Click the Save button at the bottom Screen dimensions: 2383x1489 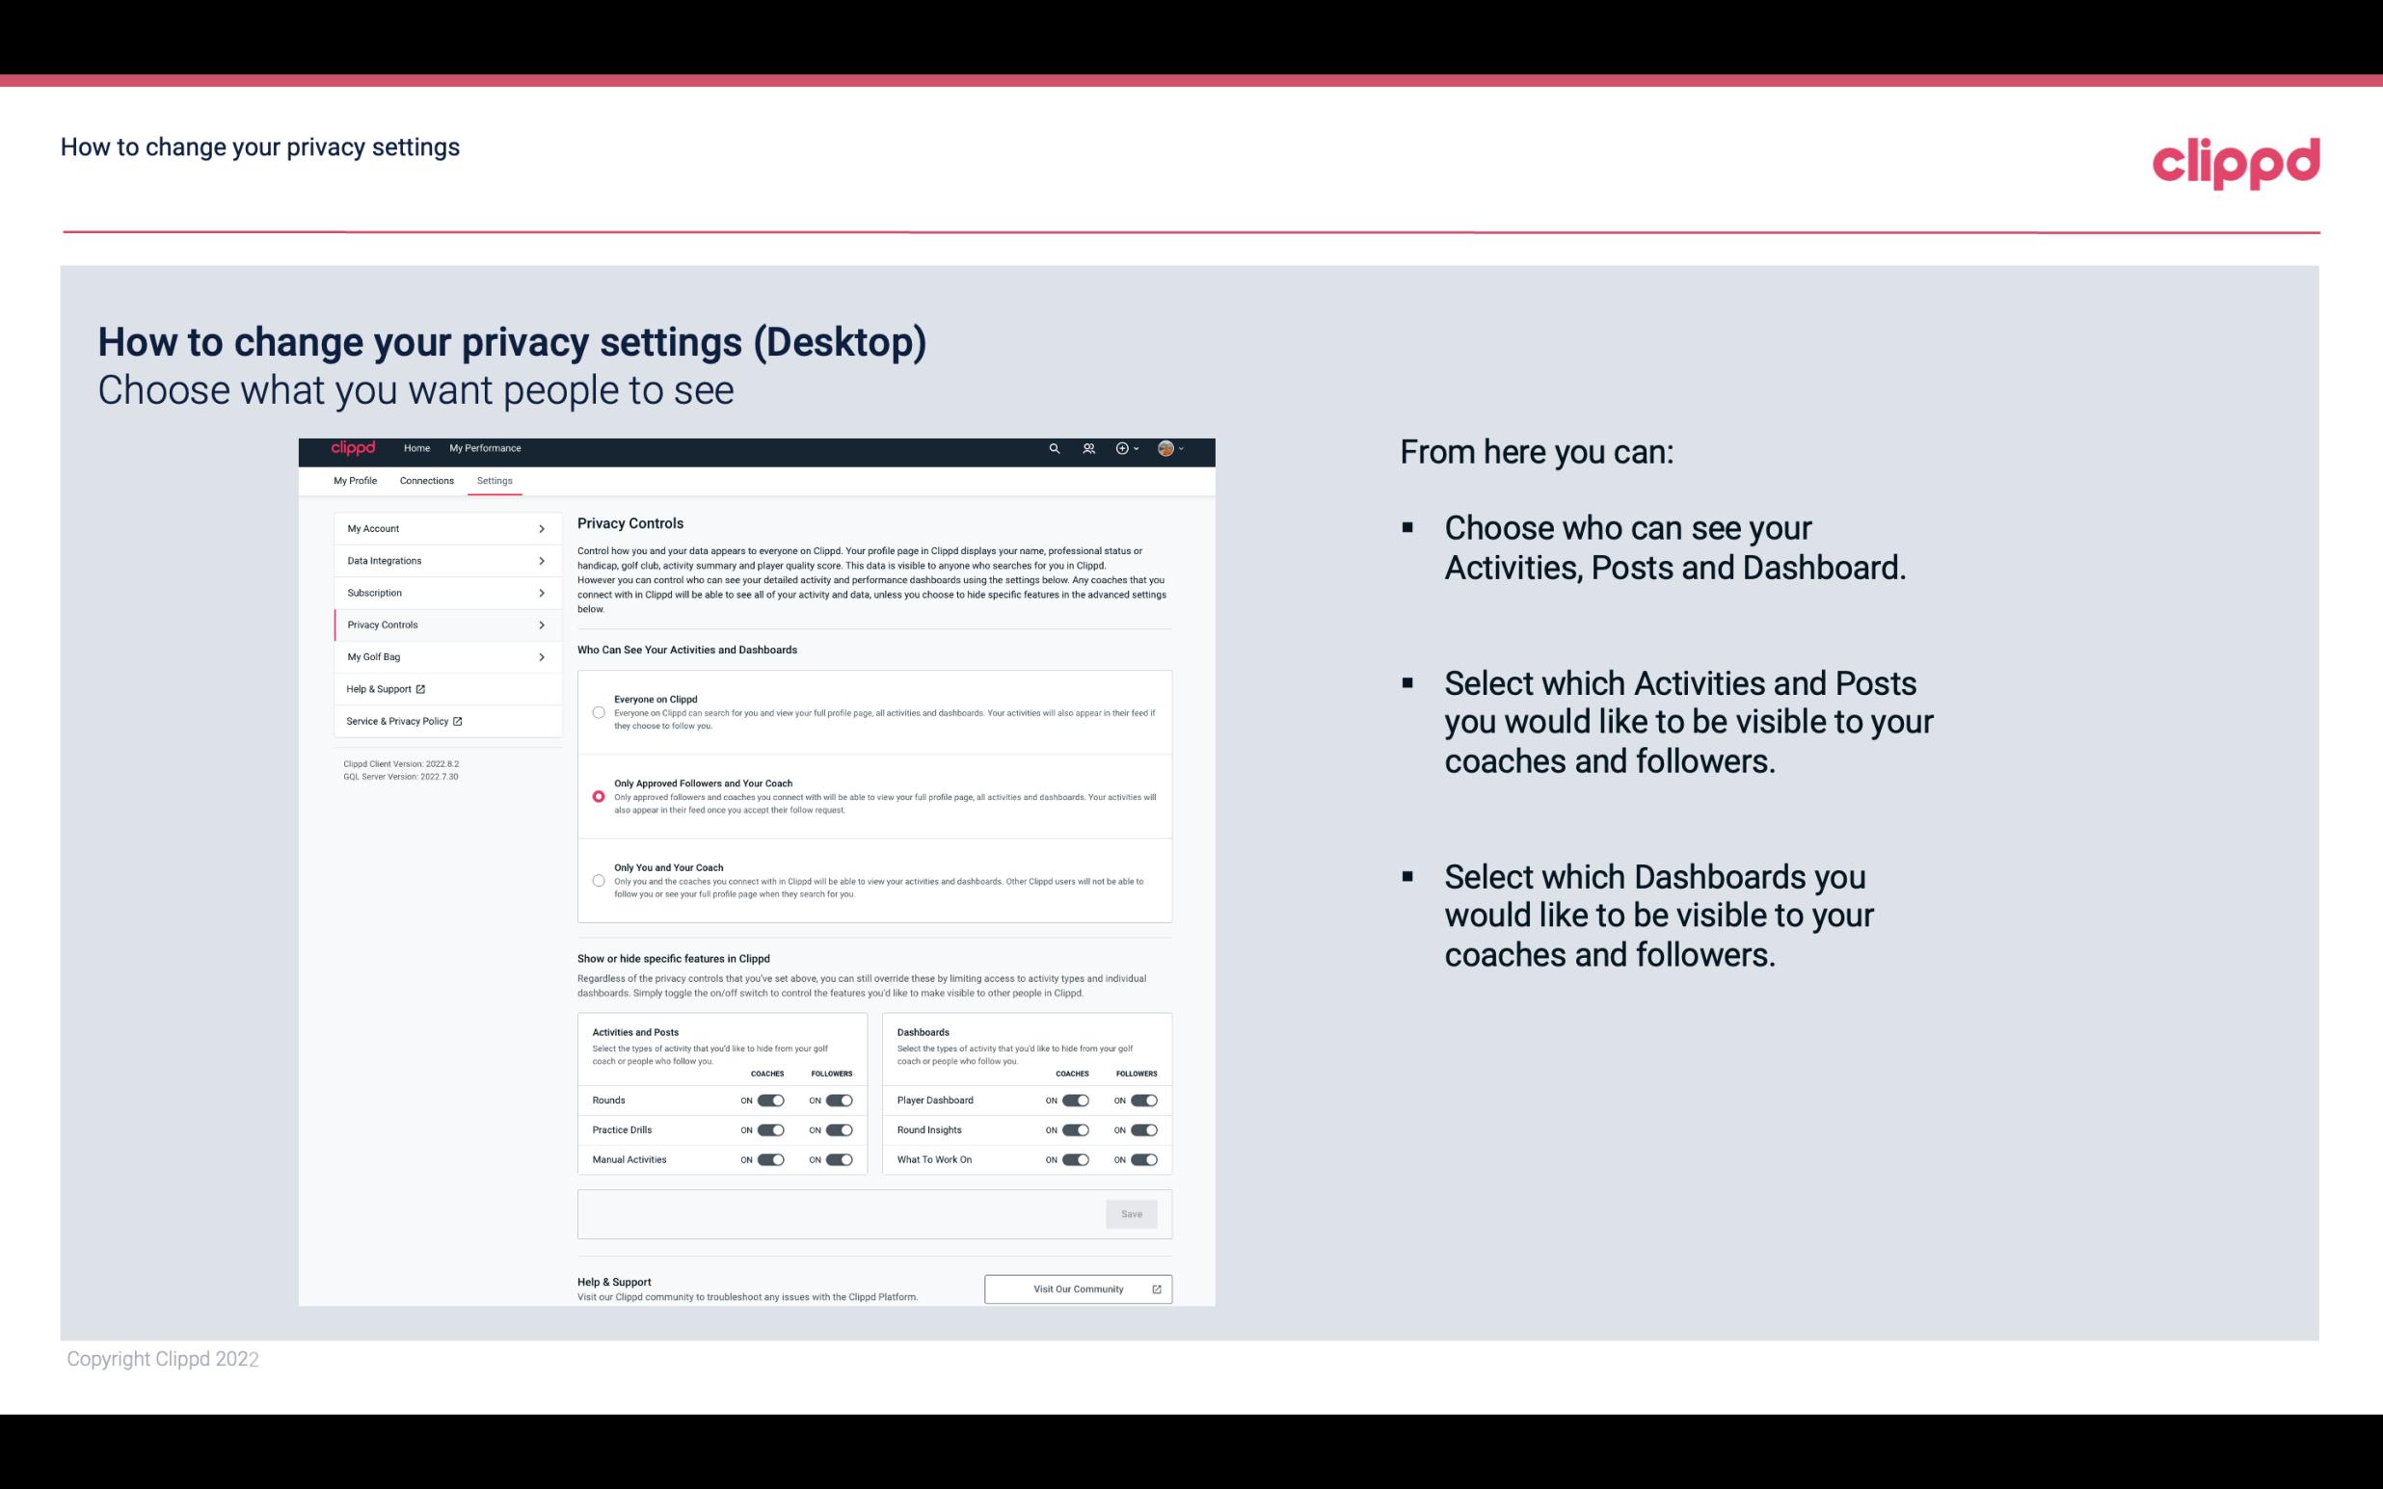(x=1133, y=1214)
